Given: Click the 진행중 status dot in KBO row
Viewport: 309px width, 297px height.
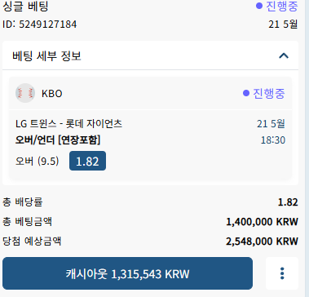Looking at the screenshot, I should tap(246, 93).
